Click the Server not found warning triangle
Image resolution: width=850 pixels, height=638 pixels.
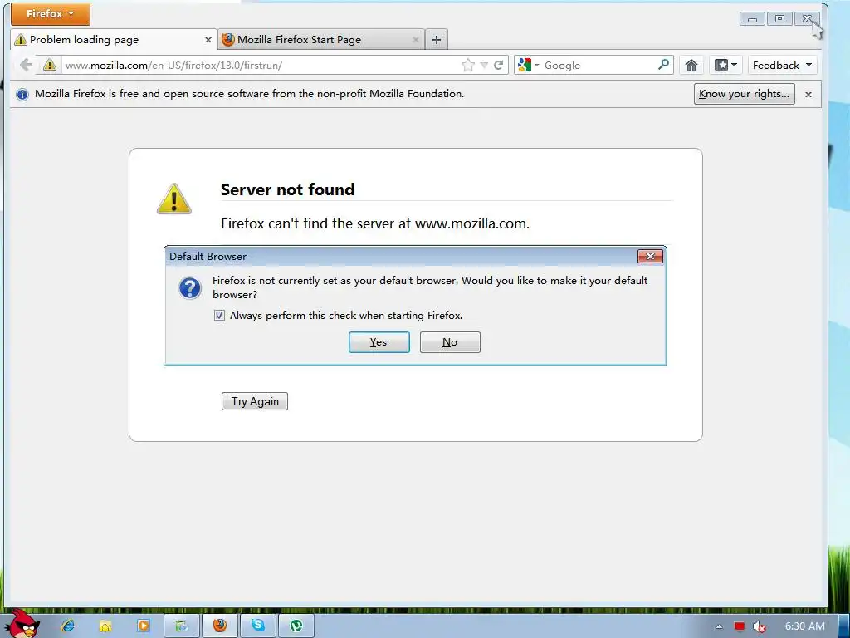click(x=174, y=199)
